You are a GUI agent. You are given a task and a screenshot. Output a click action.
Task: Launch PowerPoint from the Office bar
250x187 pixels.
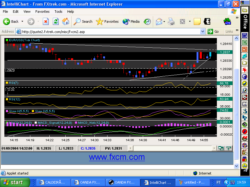click(x=245, y=49)
